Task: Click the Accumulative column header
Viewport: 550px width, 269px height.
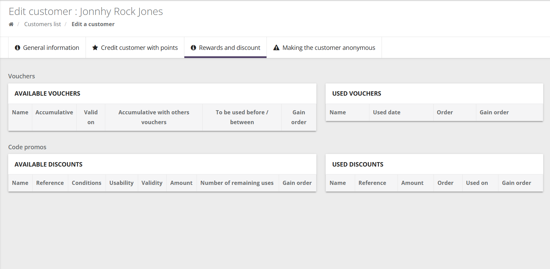Action: (54, 112)
